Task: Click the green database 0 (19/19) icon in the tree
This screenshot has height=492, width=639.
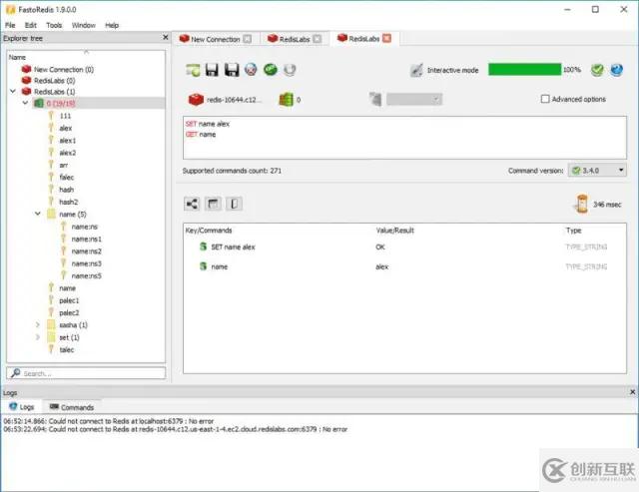Action: pos(39,103)
